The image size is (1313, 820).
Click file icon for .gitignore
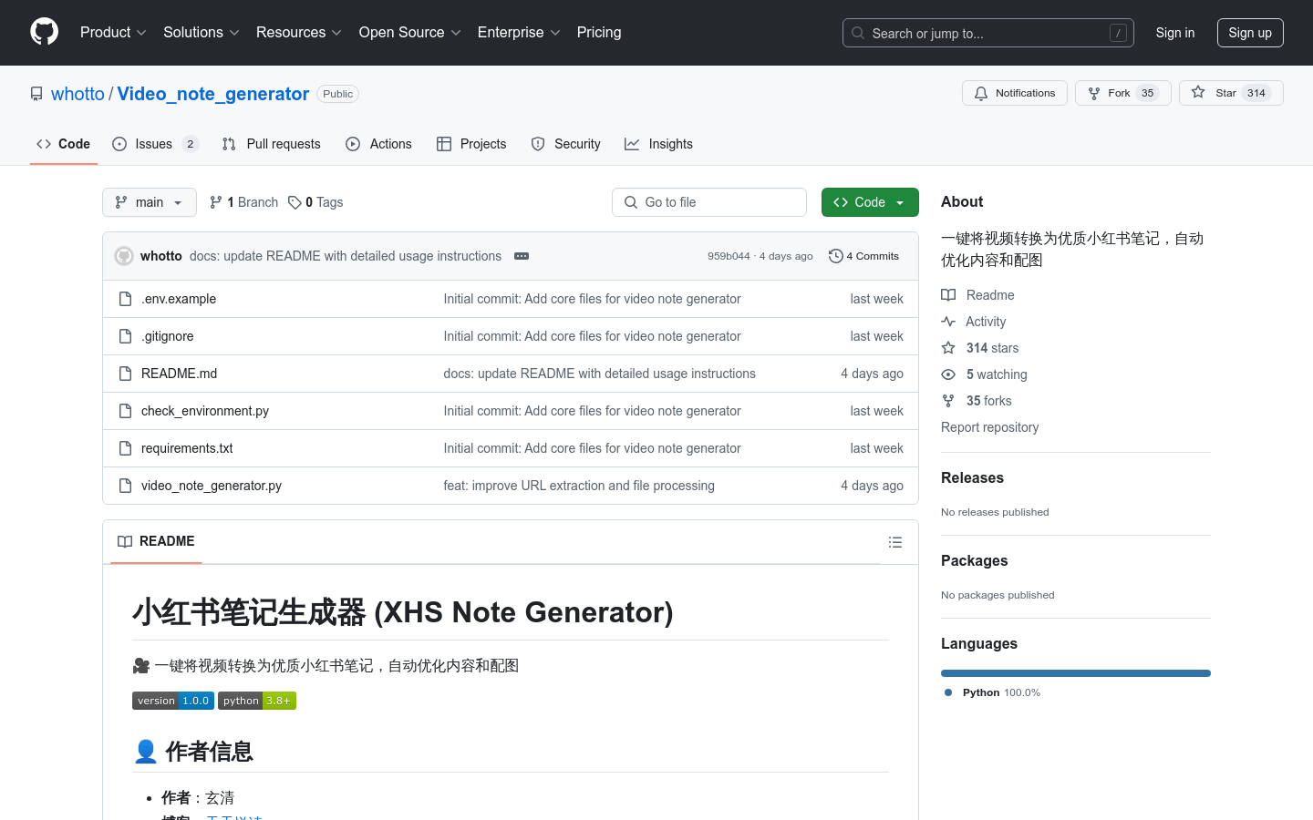(x=126, y=336)
